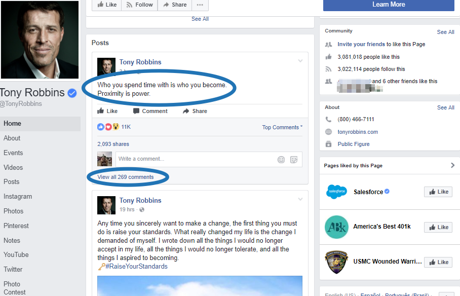The image size is (460, 296).
Task: Open the three-dot more options menu
Action: 200,5
